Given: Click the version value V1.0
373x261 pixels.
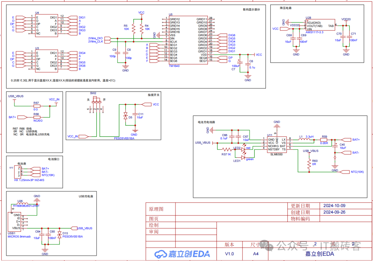Looking at the screenshot, I should pyautogui.click(x=229, y=254).
